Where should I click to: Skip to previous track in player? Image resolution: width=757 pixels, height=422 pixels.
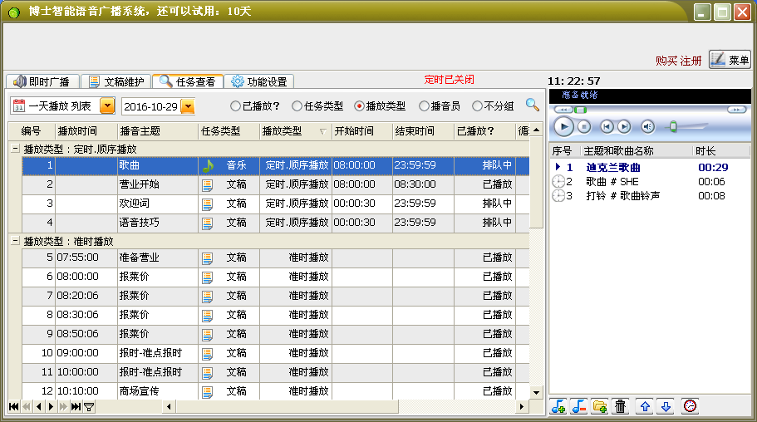(607, 127)
